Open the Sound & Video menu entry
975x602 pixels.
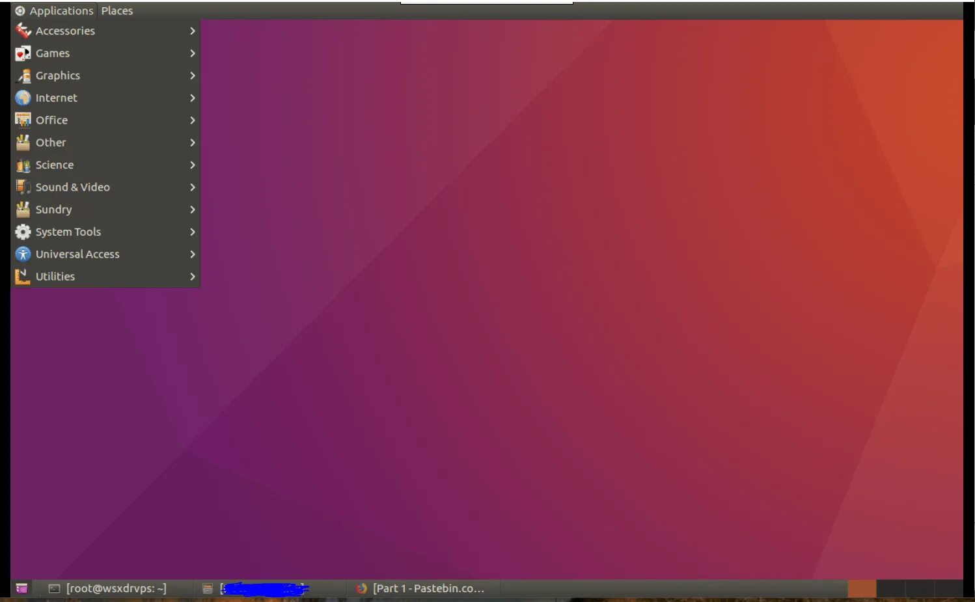pos(105,187)
